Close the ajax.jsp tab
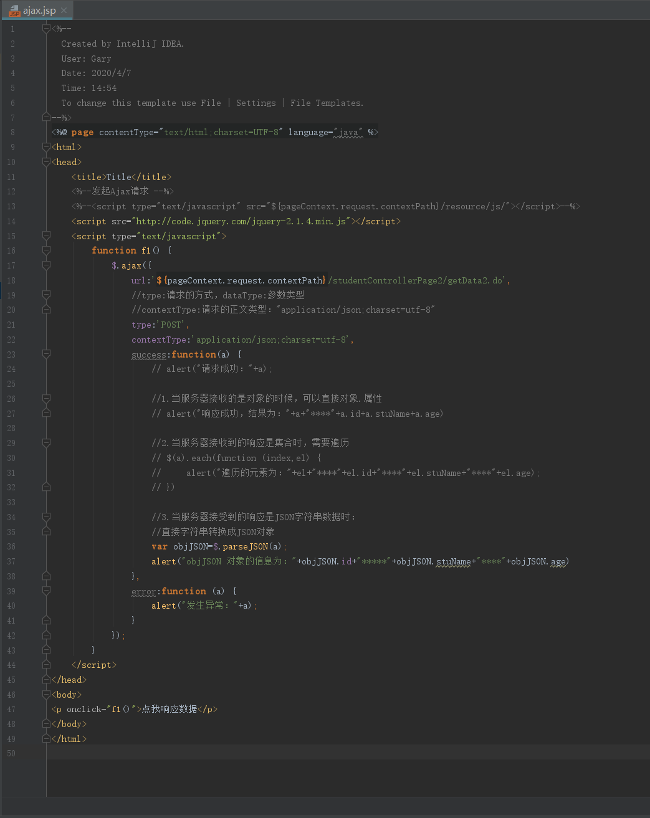This screenshot has height=818, width=650. (x=64, y=11)
